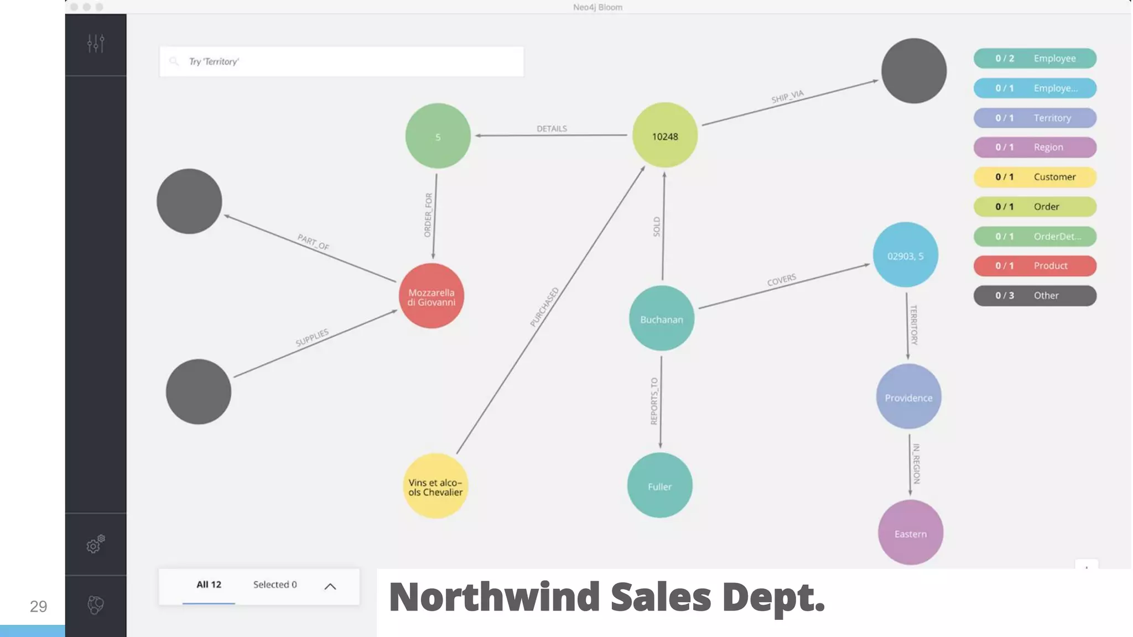Select the gray node at PART_OF arrow end
The width and height of the screenshot is (1133, 637).
[189, 201]
